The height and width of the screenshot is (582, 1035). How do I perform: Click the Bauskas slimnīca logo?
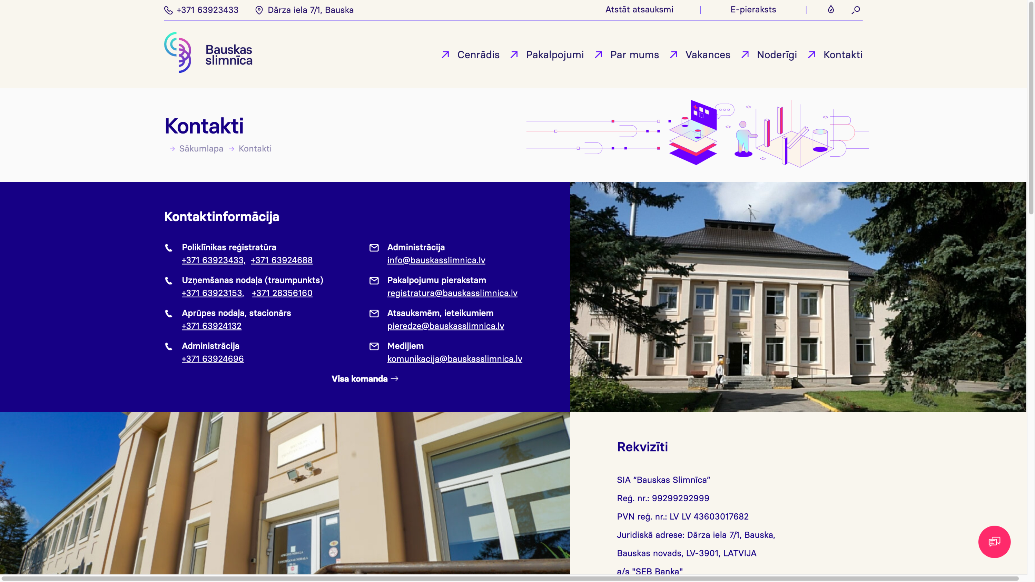point(208,53)
